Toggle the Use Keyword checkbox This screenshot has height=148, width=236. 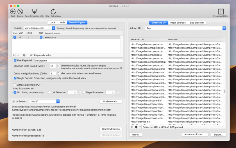pyautogui.click(x=15, y=60)
